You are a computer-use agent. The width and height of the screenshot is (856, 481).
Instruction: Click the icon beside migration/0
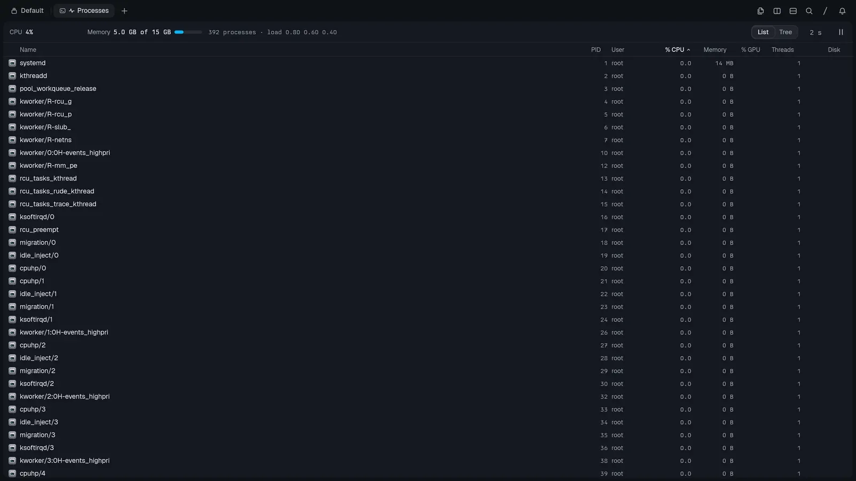12,243
